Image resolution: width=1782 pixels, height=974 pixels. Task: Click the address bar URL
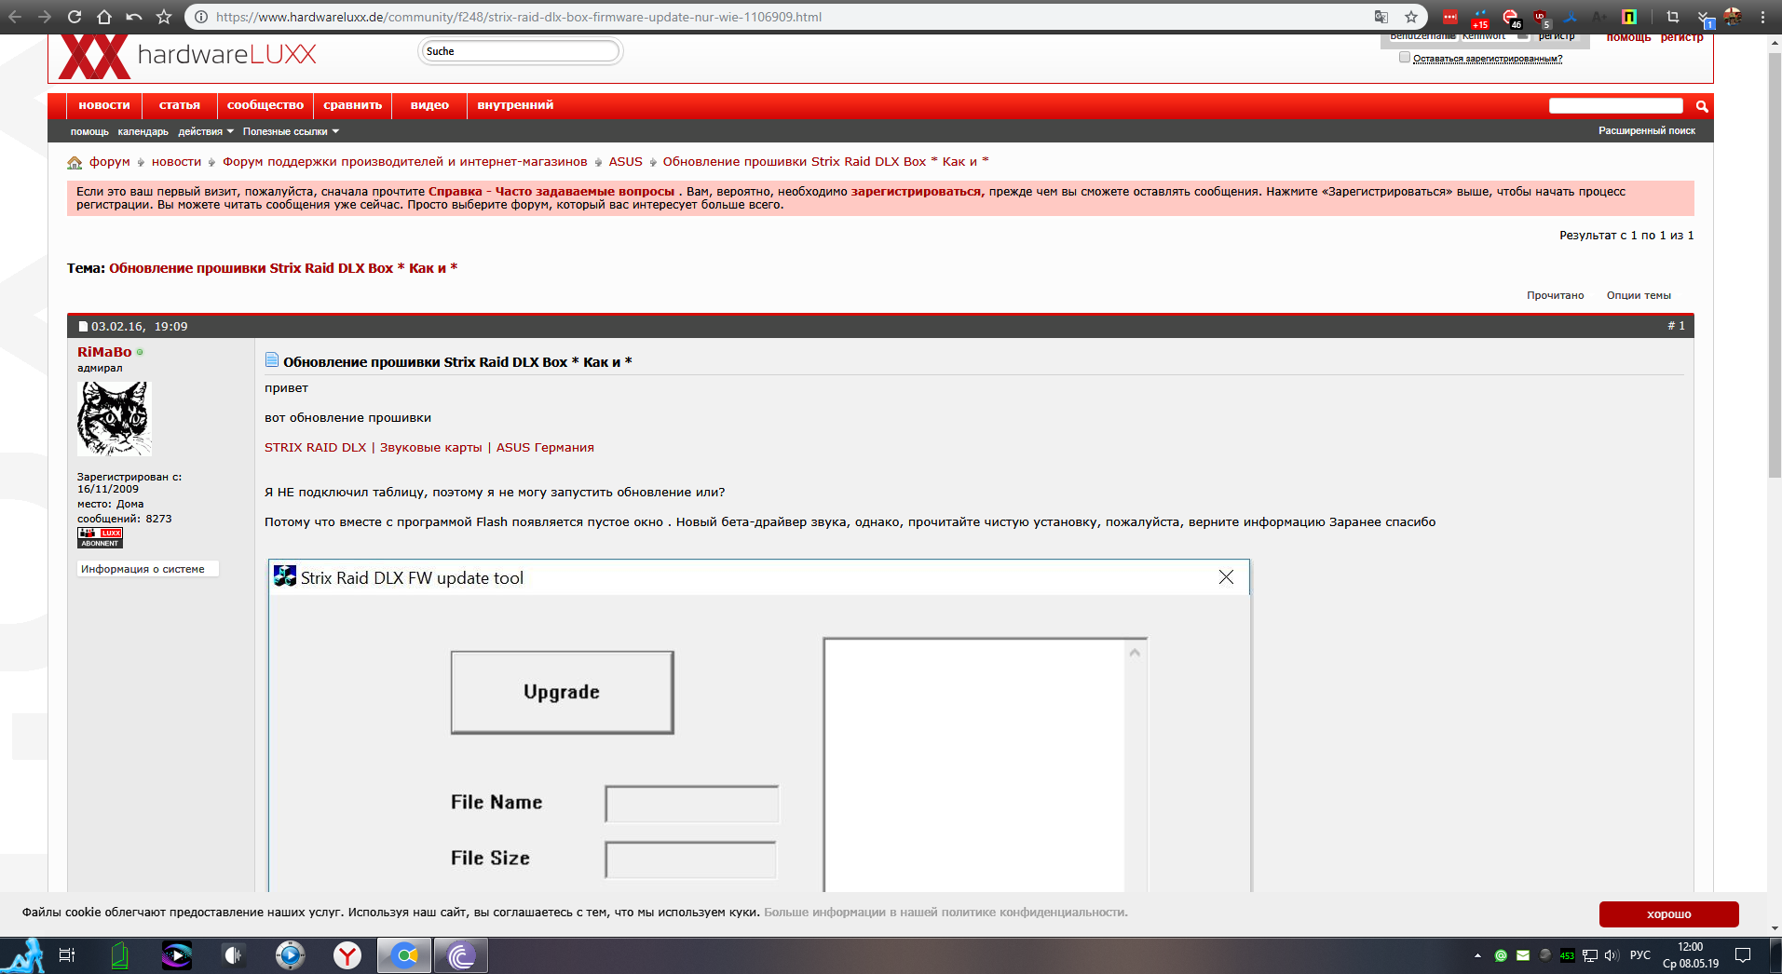coord(519,17)
